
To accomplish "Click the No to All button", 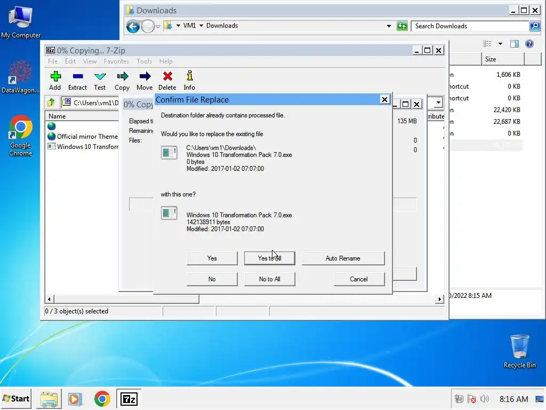I will (269, 279).
